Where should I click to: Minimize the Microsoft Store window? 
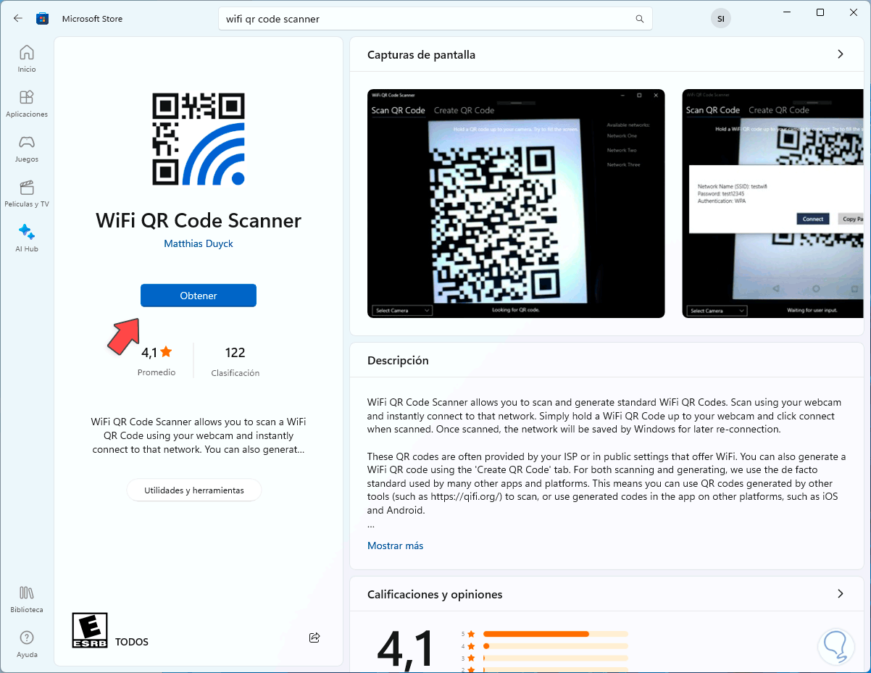787,12
